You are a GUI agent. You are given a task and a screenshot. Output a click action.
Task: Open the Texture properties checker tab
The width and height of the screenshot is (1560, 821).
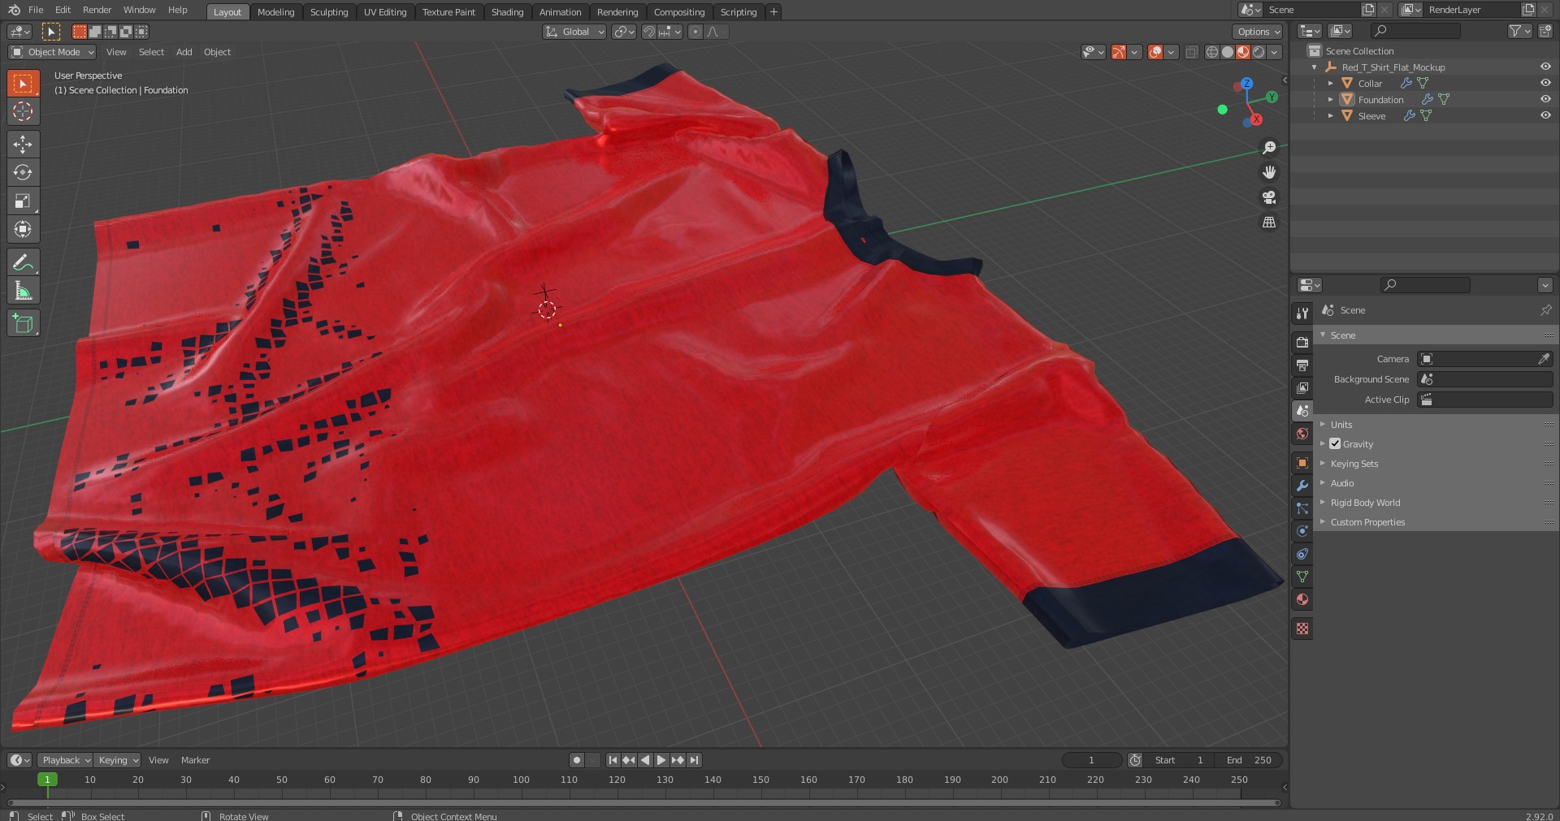(1302, 629)
